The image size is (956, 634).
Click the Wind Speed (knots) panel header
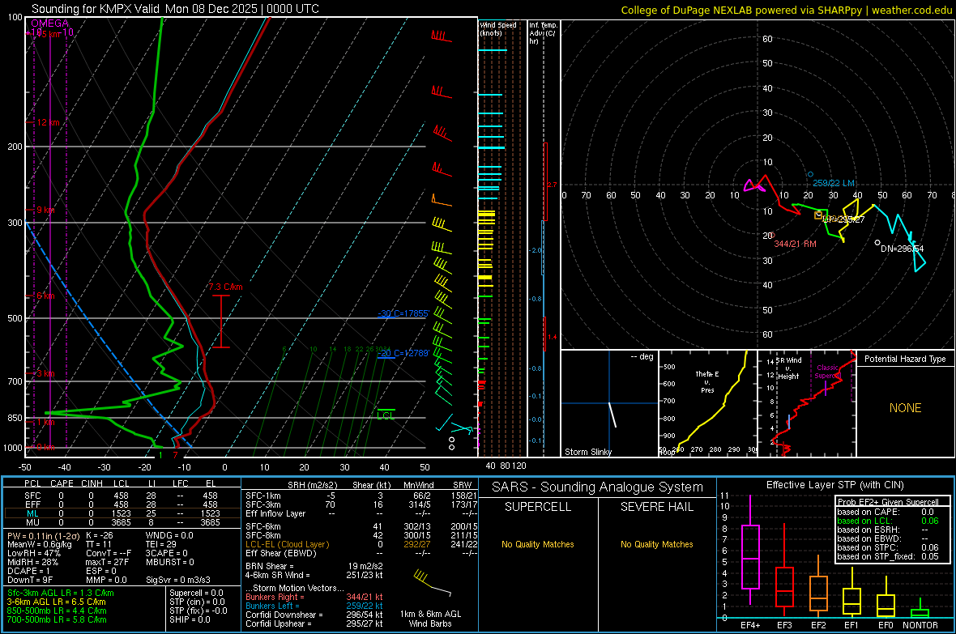[x=497, y=28]
